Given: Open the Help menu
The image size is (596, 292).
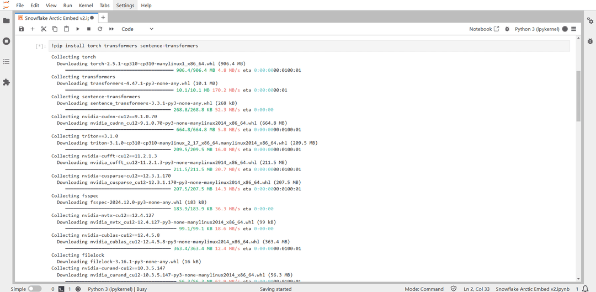Looking at the screenshot, I should tap(146, 6).
